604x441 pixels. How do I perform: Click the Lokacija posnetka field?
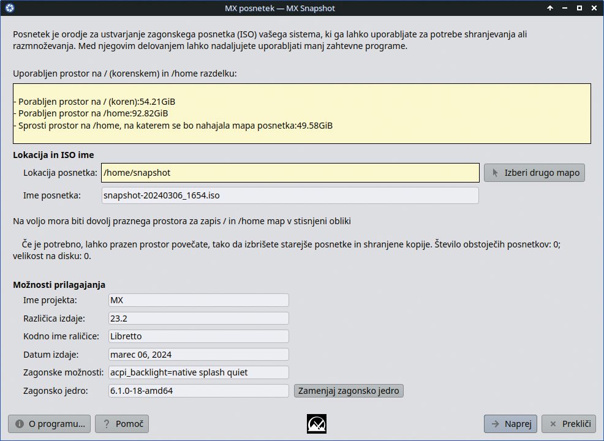(290, 173)
